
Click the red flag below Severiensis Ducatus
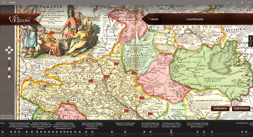pyautogui.click(x=134, y=73)
